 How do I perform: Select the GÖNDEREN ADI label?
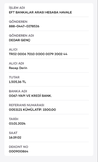(x=21, y=36)
